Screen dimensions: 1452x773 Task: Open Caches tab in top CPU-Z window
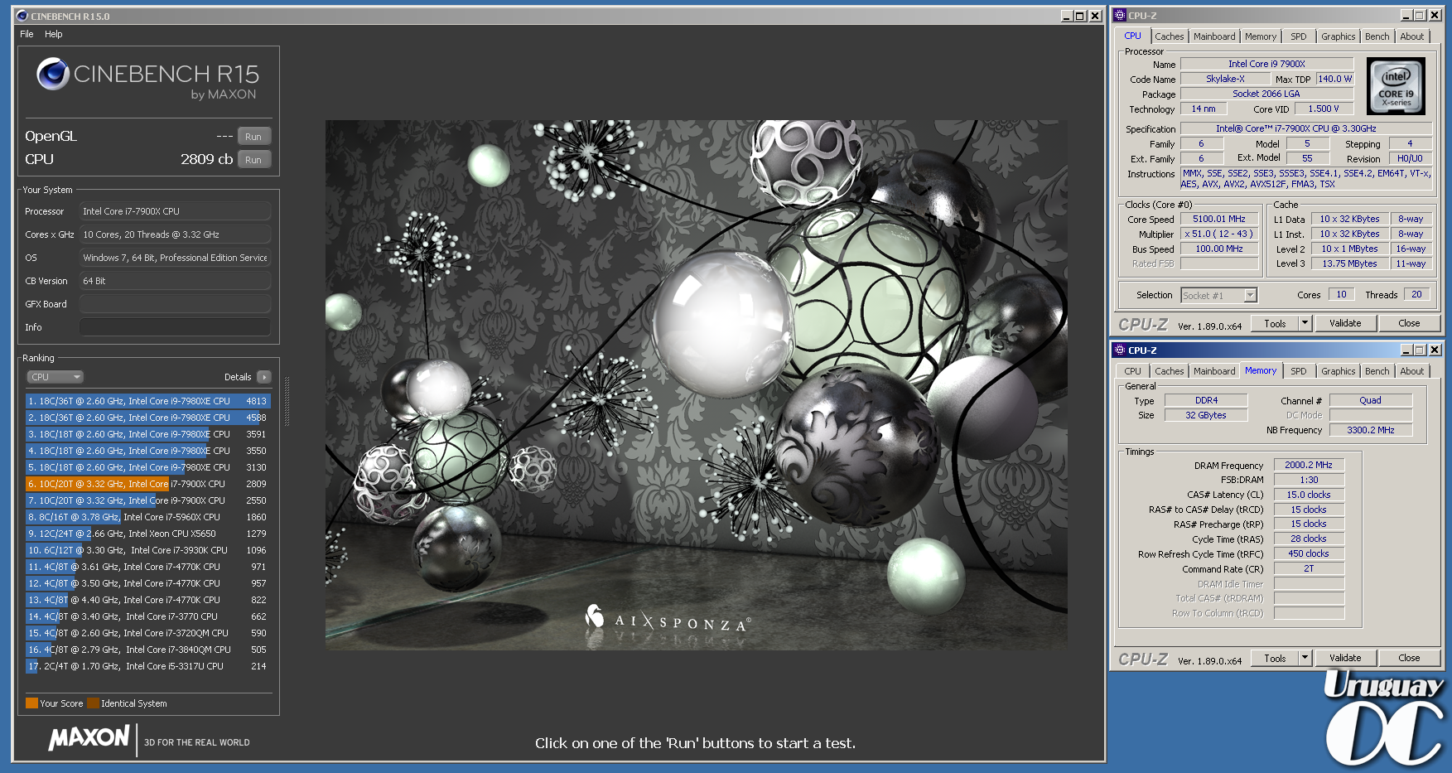pos(1169,36)
